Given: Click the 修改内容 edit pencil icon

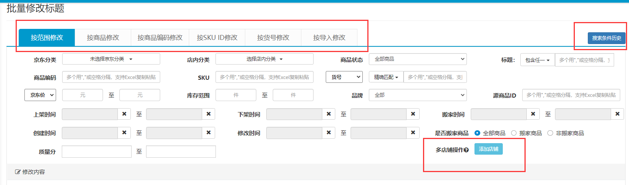Looking at the screenshot, I should [18, 172].
